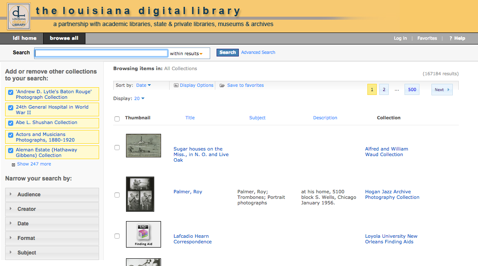Click the 'All Collections' browsing text

click(x=180, y=68)
